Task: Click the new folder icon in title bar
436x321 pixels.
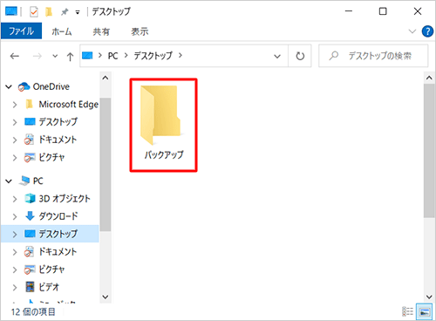Action: pyautogui.click(x=49, y=11)
